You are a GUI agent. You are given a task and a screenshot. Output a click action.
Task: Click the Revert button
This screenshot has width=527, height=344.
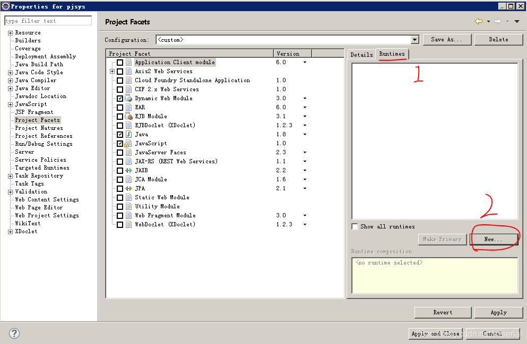443,312
